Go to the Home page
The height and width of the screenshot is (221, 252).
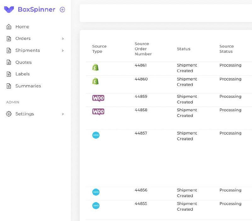point(22,27)
